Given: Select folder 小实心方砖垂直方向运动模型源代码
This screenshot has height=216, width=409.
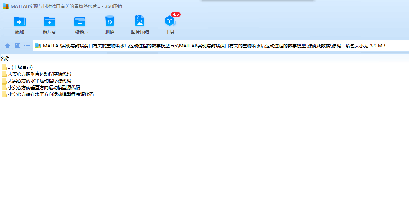Looking at the screenshot, I should point(41,88).
